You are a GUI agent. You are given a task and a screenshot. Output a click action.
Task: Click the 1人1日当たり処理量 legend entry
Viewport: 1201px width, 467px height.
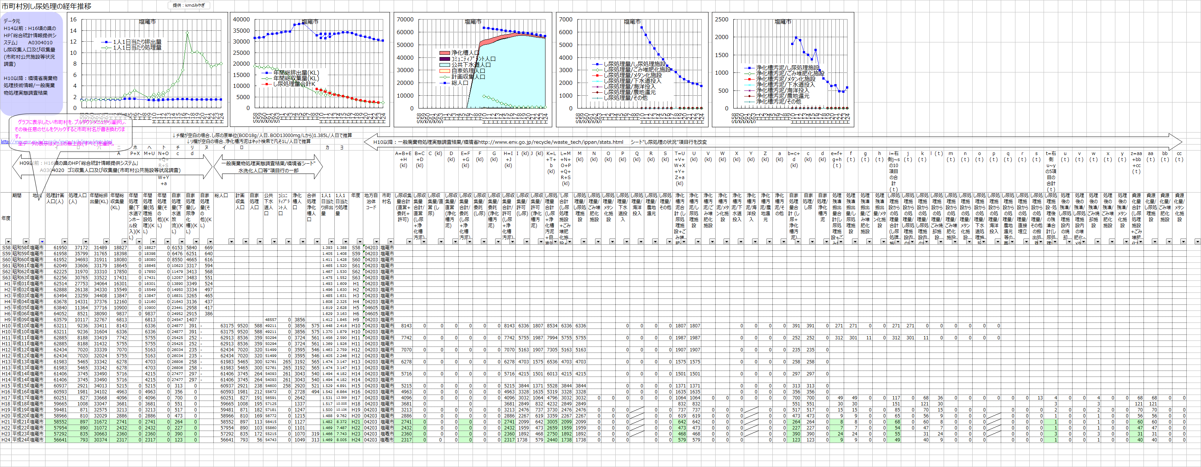131,48
